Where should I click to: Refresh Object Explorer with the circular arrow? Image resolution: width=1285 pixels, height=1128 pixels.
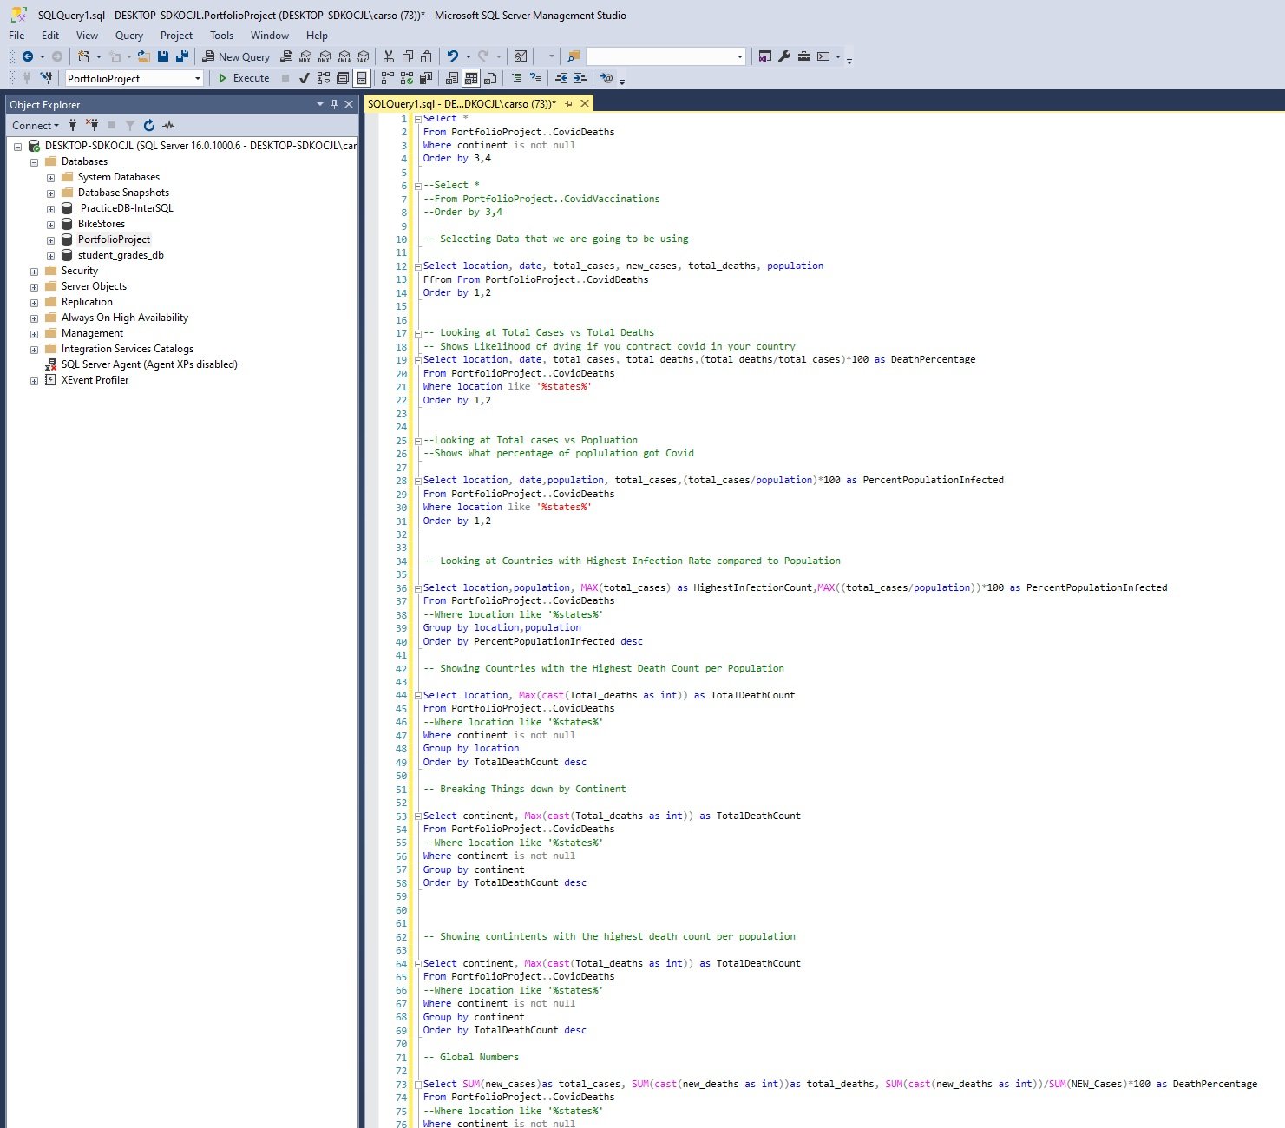149,126
